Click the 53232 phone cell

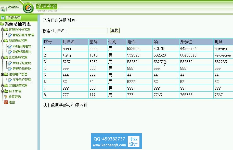[139, 62]
